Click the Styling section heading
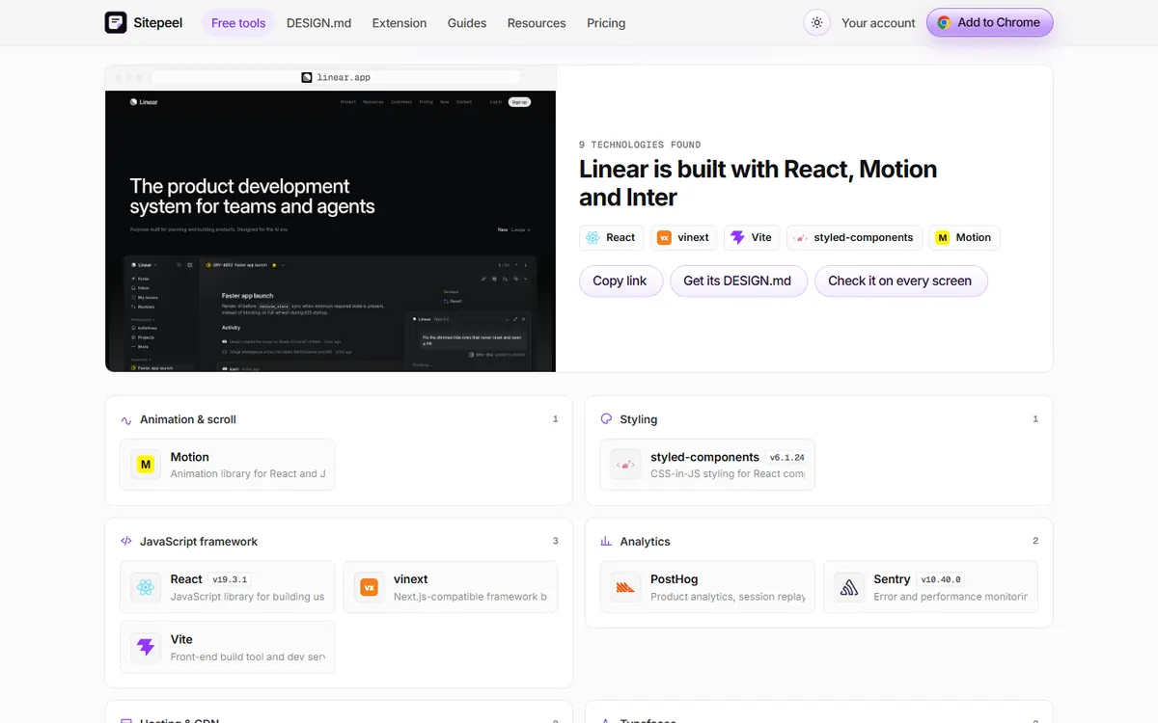This screenshot has height=723, width=1158. point(639,419)
